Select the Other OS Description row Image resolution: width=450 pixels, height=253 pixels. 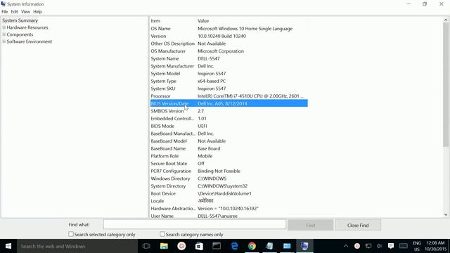click(229, 44)
